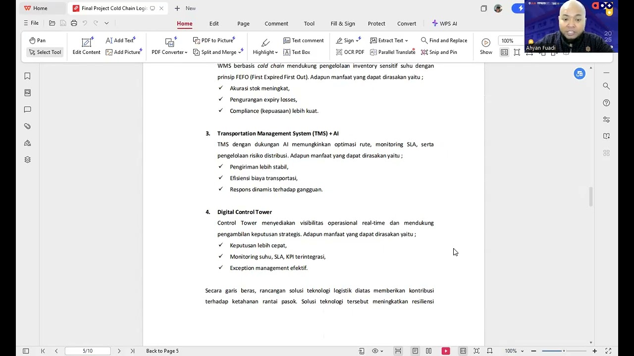
Task: Choose Add Picture tool
Action: click(124, 52)
